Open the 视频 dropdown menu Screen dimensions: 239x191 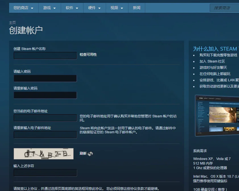click(x=117, y=8)
